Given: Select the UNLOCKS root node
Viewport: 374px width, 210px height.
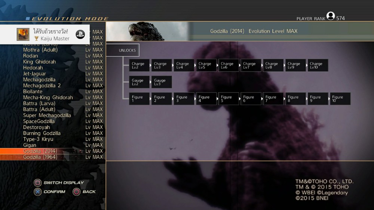Looking at the screenshot, I should pyautogui.click(x=123, y=50).
